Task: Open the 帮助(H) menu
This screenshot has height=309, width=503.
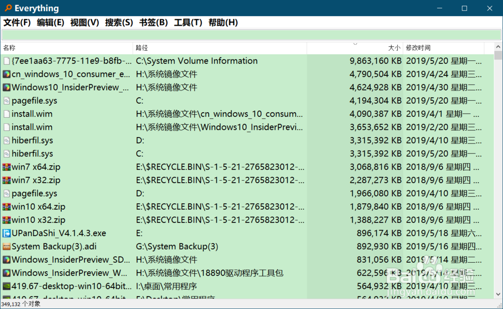Action: pos(222,23)
